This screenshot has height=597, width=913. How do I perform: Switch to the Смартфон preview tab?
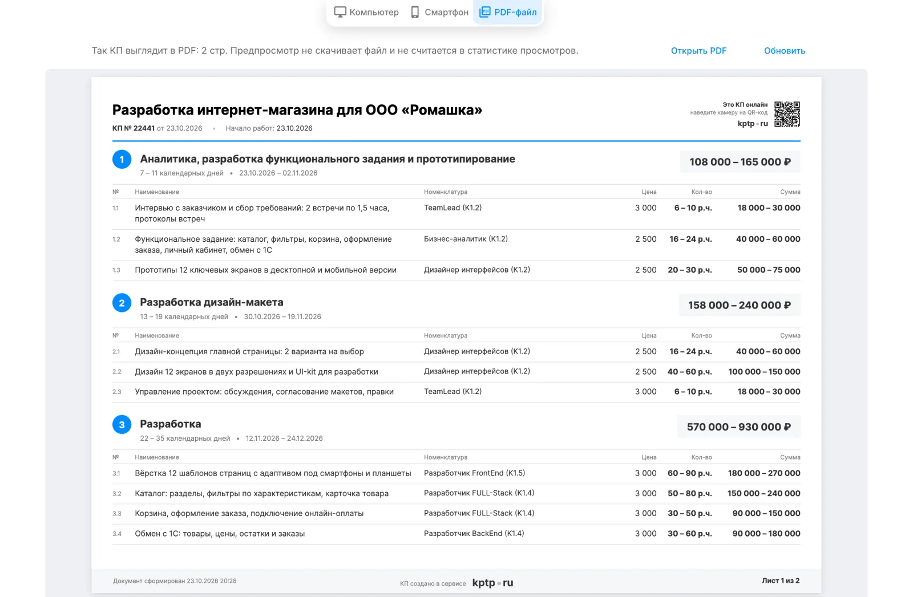point(439,12)
